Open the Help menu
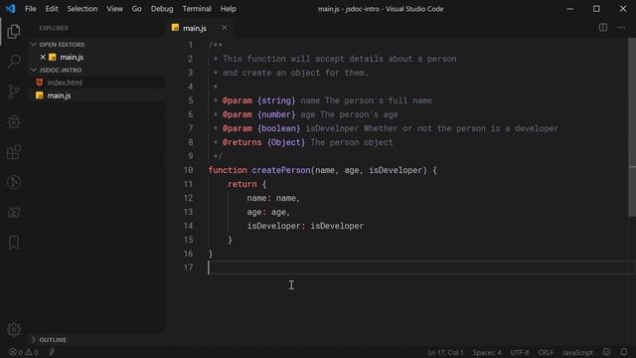The image size is (636, 358). [x=229, y=9]
